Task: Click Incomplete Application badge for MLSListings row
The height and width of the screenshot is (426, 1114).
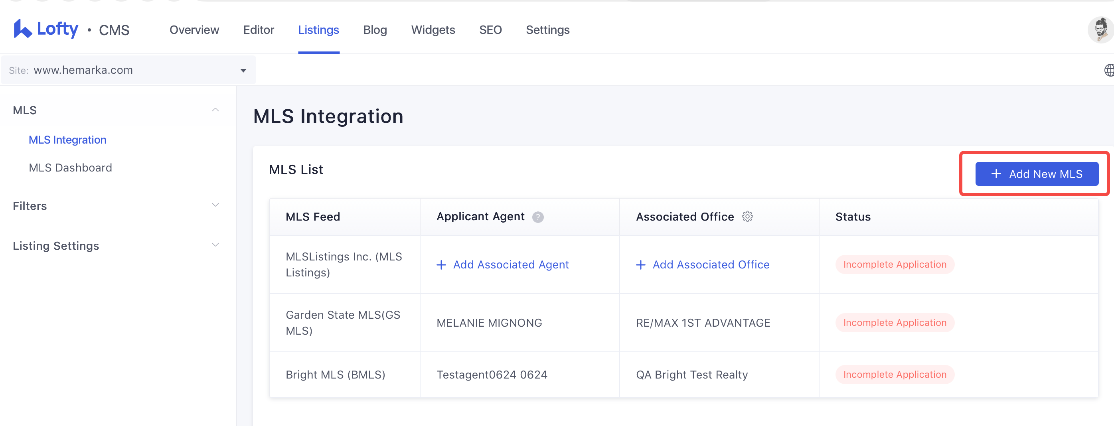Action: pyautogui.click(x=895, y=265)
